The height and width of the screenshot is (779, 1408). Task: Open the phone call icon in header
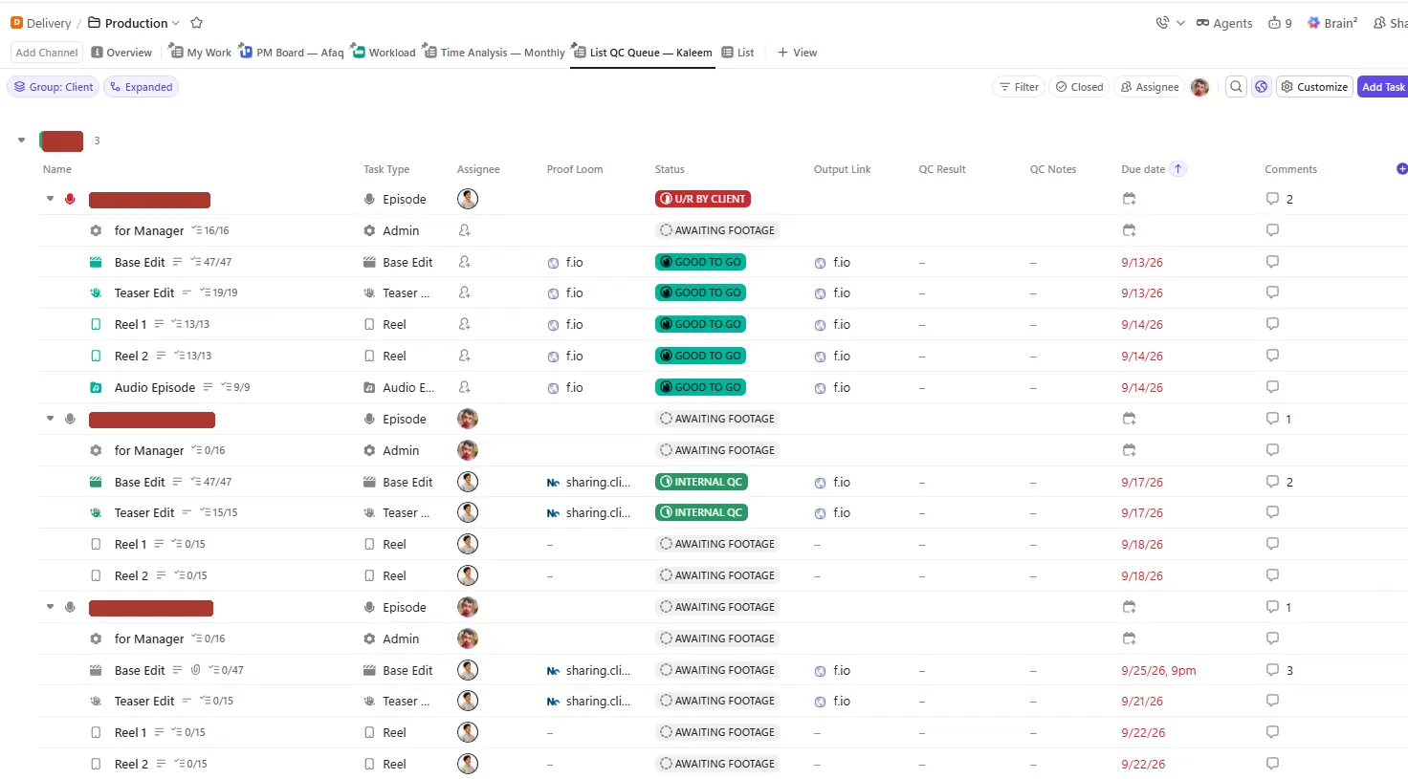coord(1162,23)
